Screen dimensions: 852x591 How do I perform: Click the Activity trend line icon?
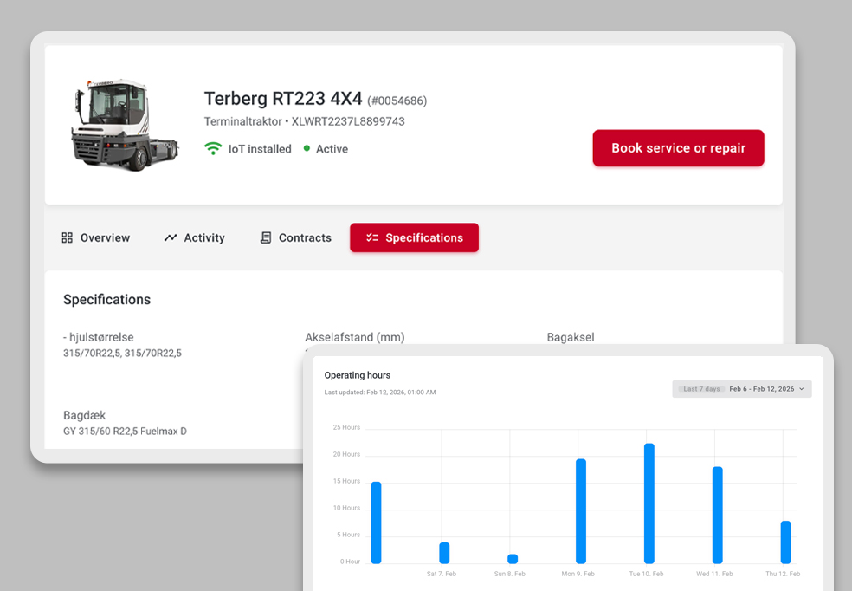tap(171, 237)
